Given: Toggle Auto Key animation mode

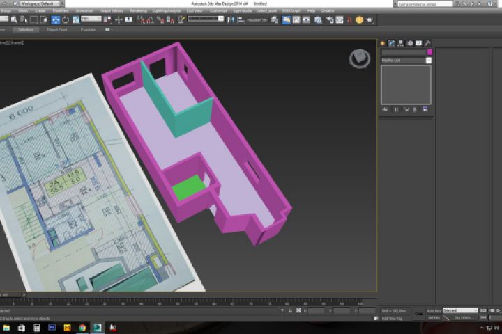Looking at the screenshot, I should click(433, 310).
